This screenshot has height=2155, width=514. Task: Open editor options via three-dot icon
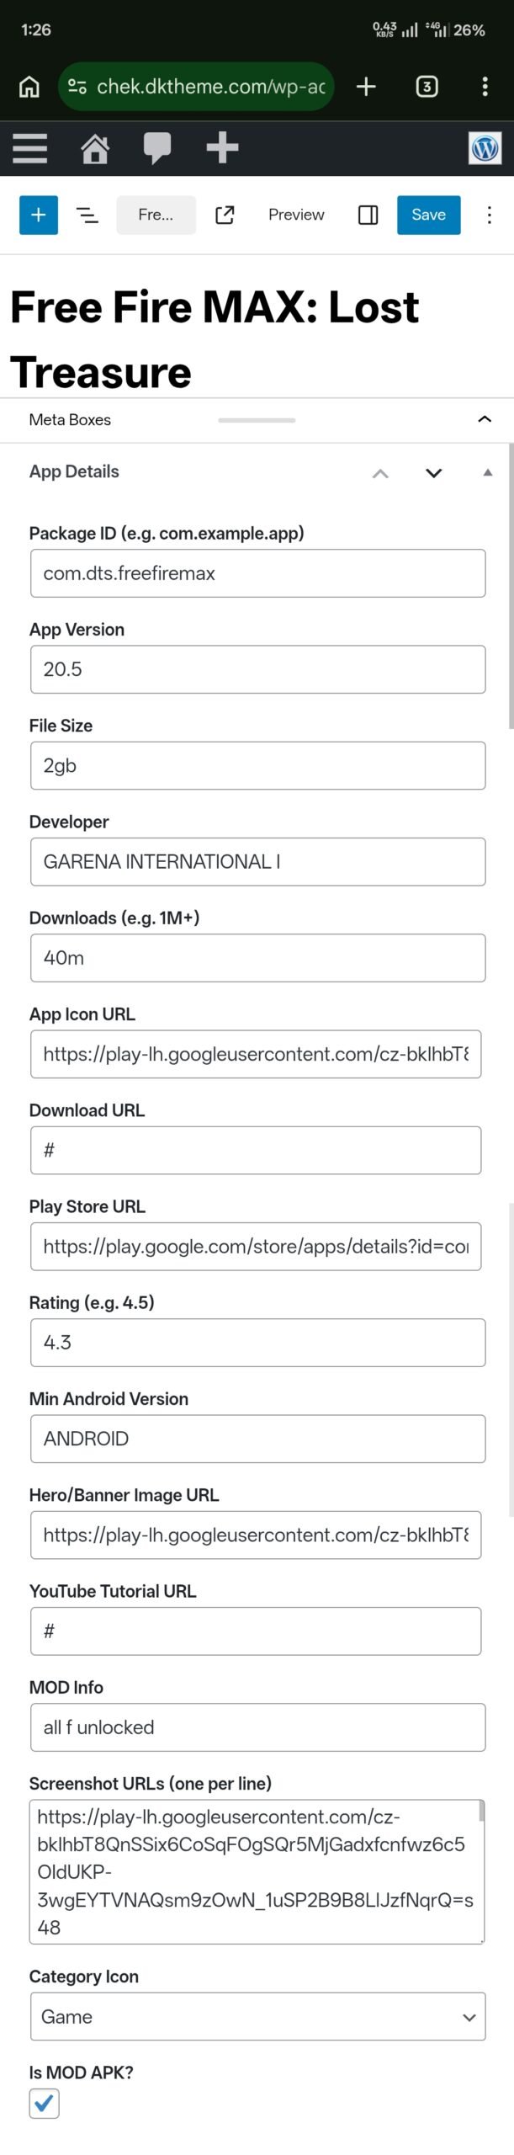click(490, 215)
